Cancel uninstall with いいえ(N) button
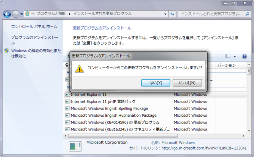Image resolution: width=254 pixels, height=157 pixels. click(x=187, y=82)
